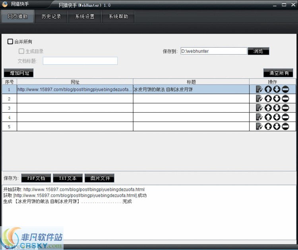Image resolution: width=298 pixels, height=250 pixels.
Task: Save as TXT文本
Action: 68,178
